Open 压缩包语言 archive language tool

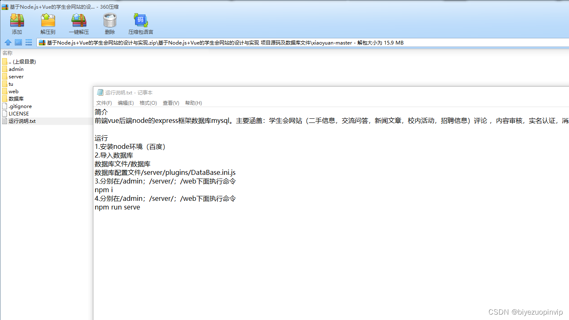point(141,24)
